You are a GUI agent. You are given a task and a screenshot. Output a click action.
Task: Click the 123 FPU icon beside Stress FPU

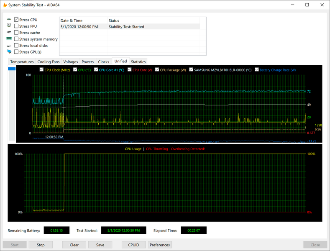pos(9,25)
